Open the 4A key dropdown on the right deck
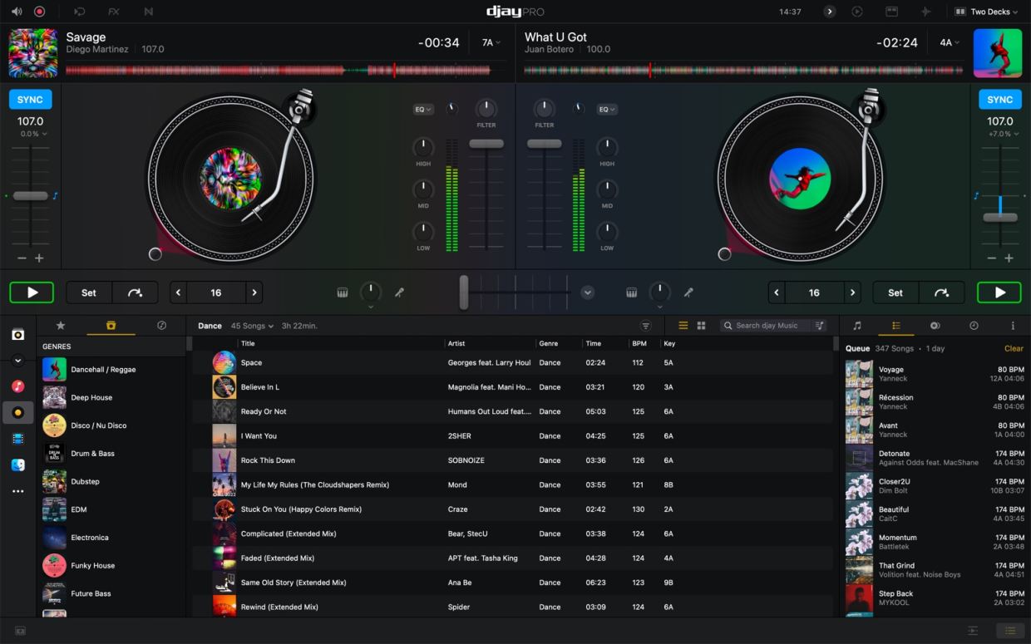 click(950, 42)
